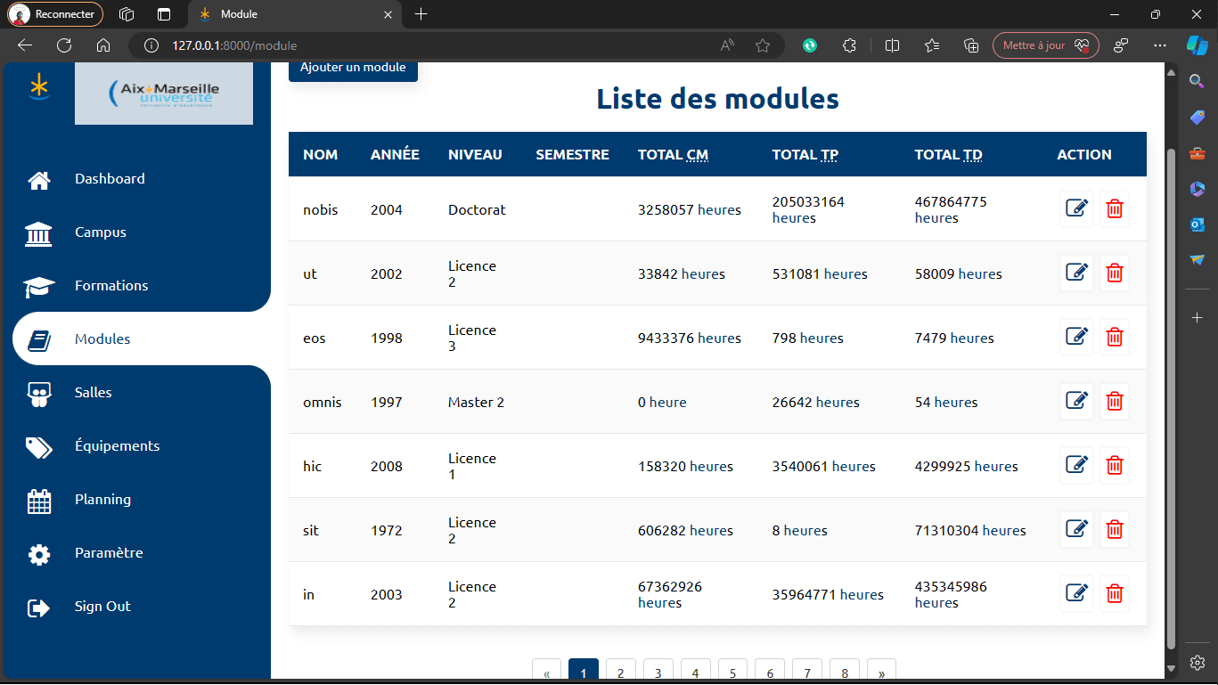Delete the nobis module

1114,208
